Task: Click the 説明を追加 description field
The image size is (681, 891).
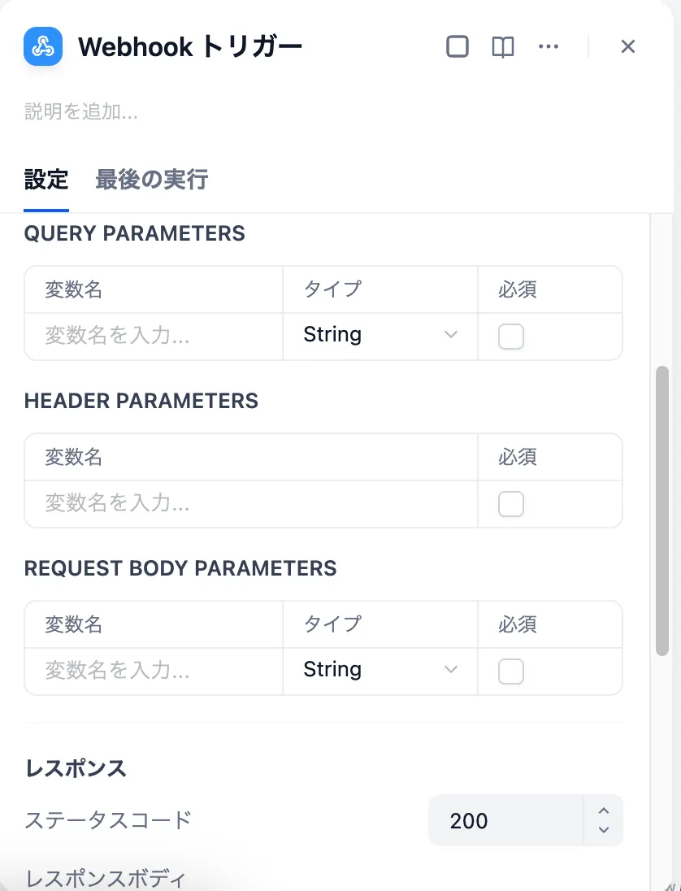Action: pyautogui.click(x=81, y=112)
